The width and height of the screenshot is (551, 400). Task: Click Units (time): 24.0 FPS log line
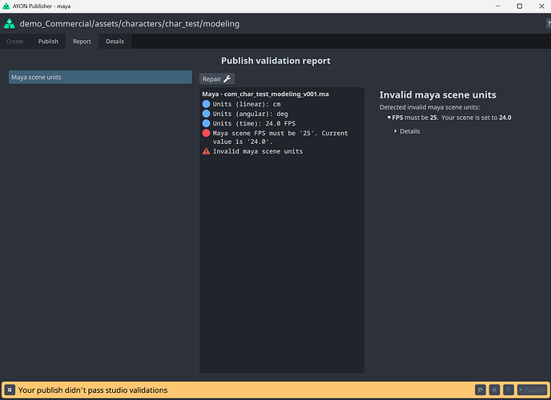pyautogui.click(x=254, y=123)
